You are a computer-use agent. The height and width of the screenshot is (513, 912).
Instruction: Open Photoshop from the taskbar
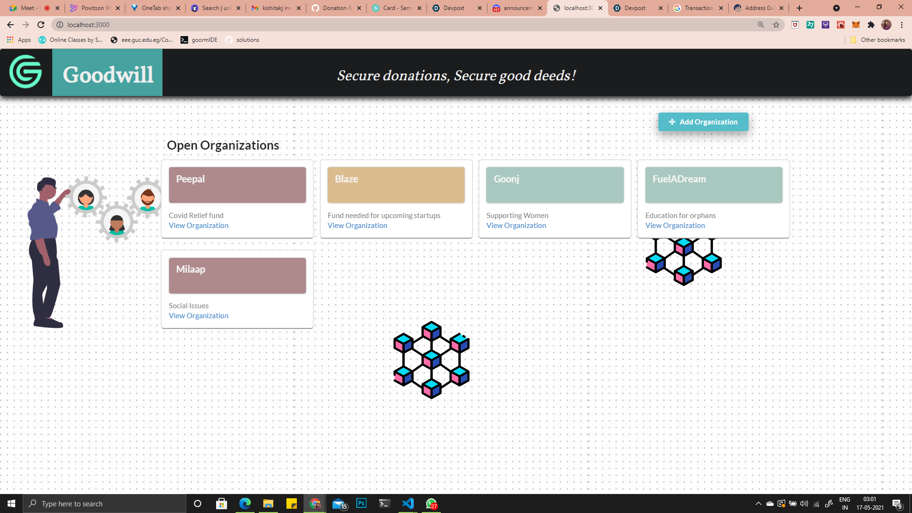click(x=361, y=503)
